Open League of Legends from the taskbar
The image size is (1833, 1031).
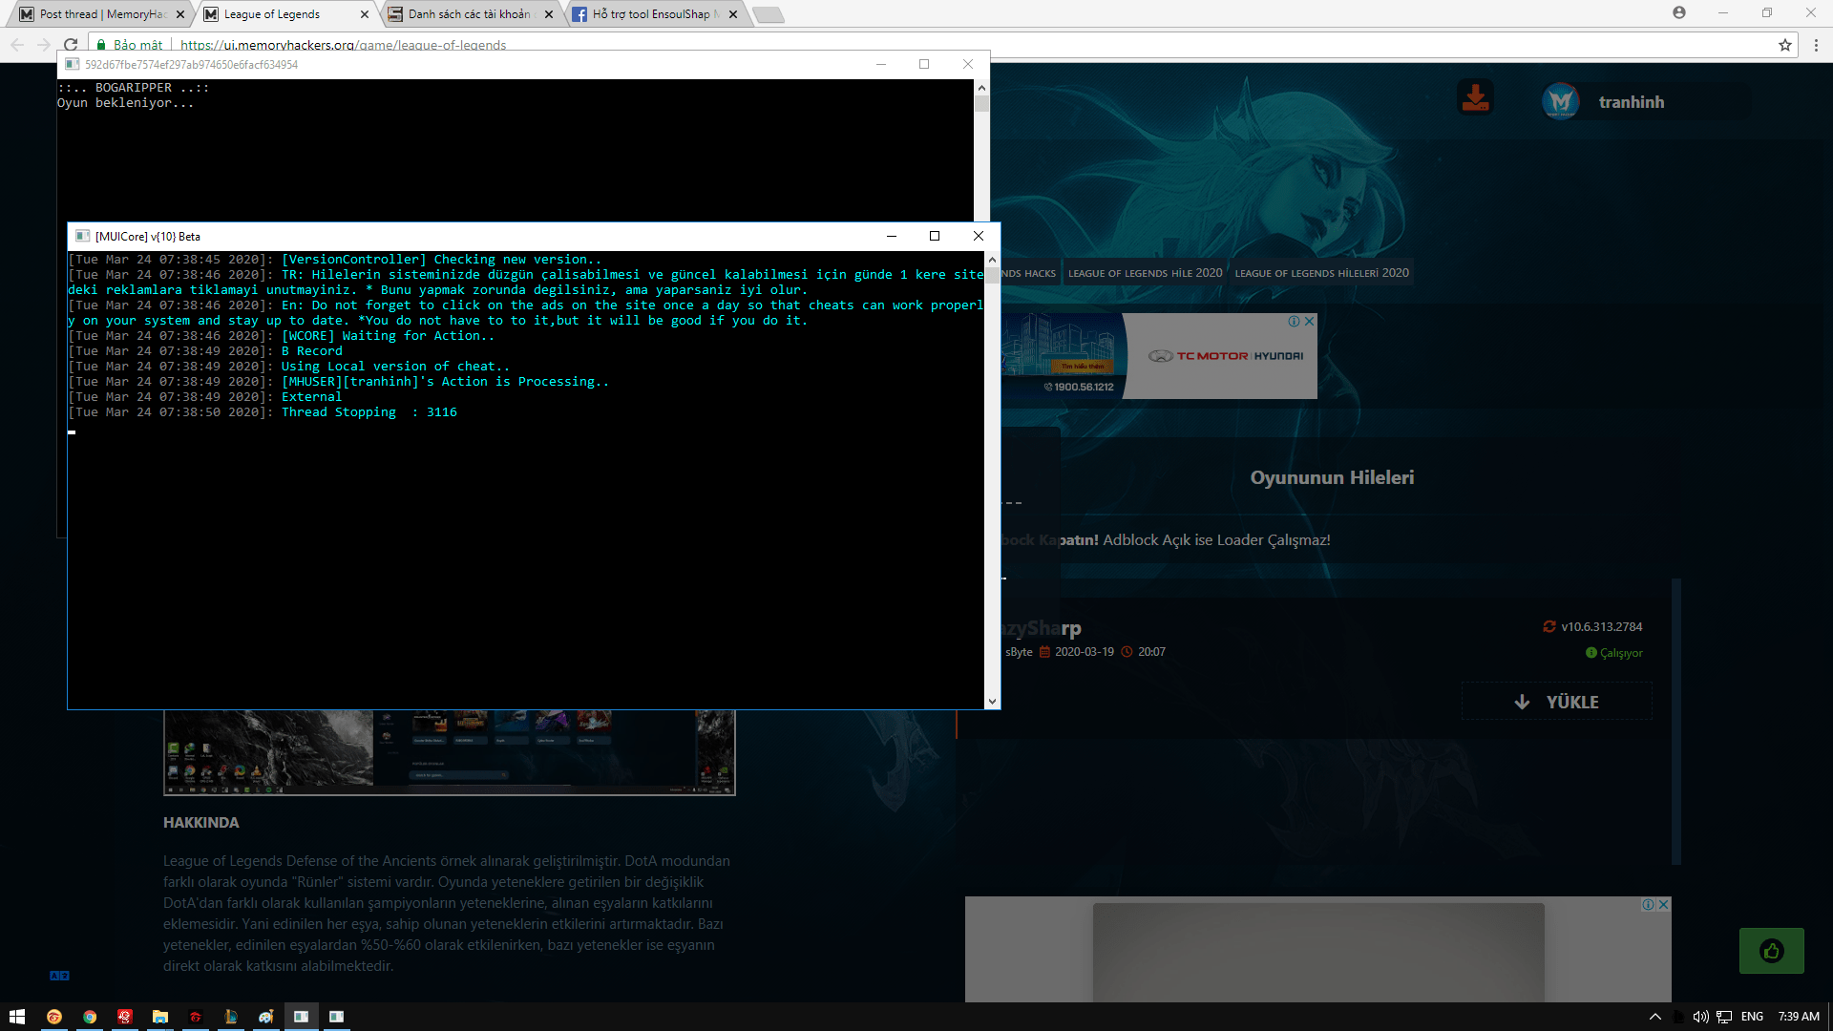(x=231, y=1017)
